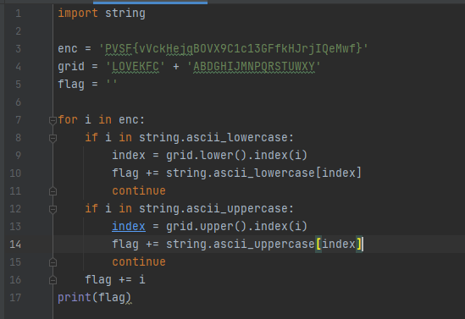
Task: Click fold end marker at line 16
Action: click(53, 280)
